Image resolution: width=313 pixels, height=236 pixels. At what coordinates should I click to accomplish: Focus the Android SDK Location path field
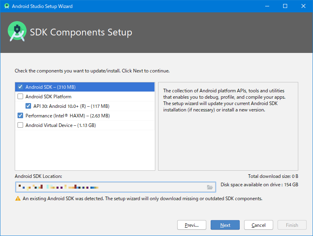[x=115, y=187]
